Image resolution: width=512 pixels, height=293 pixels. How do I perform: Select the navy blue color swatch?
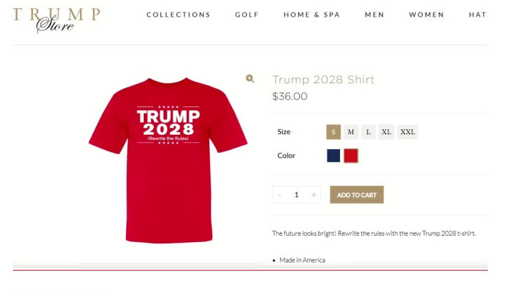pos(333,155)
